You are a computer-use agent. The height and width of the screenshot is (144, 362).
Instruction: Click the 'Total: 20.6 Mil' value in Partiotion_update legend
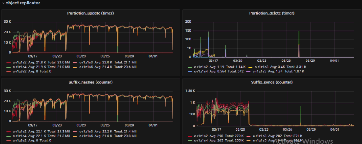[125, 67]
